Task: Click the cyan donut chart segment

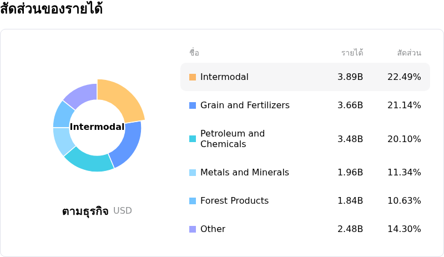Action: [89, 159]
